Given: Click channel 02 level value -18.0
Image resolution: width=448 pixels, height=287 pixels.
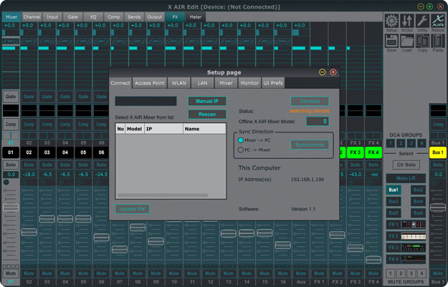Looking at the screenshot, I should tap(29, 175).
